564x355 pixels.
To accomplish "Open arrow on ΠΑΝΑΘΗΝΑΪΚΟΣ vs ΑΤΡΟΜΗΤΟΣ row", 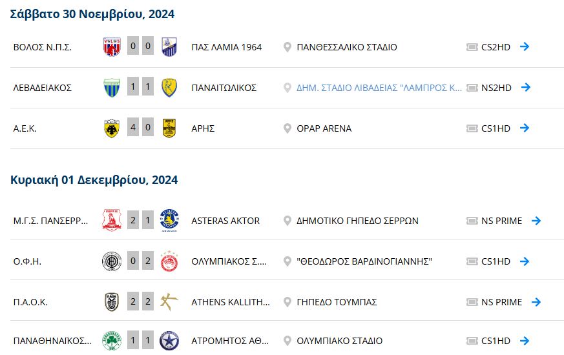I will pyautogui.click(x=525, y=340).
